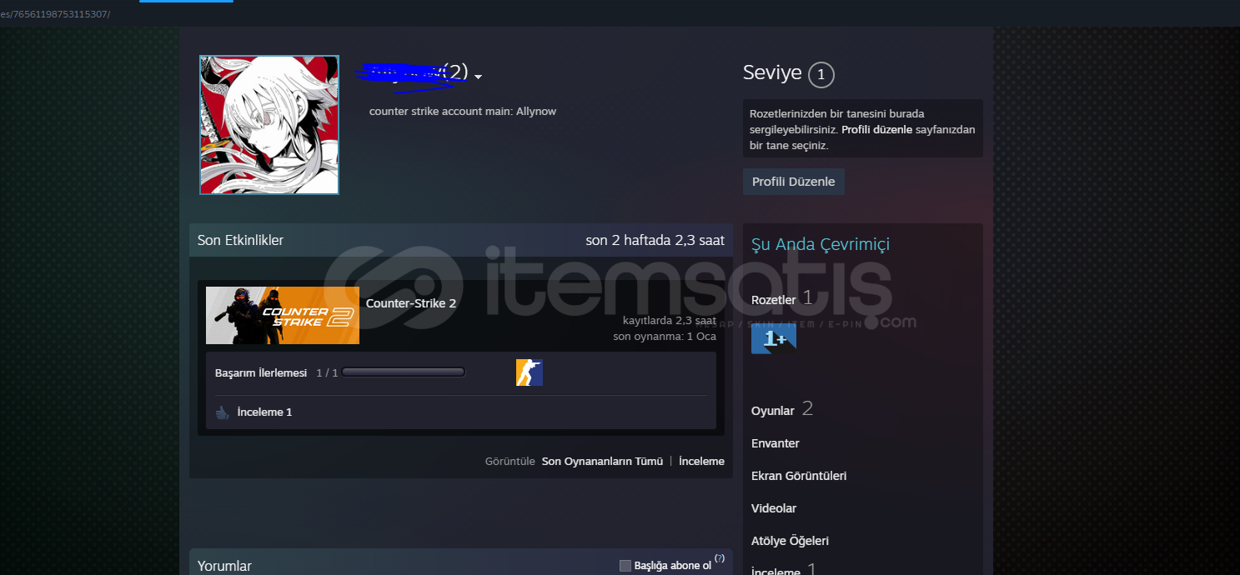
Task: Open the Oyunlar games list
Action: click(772, 411)
